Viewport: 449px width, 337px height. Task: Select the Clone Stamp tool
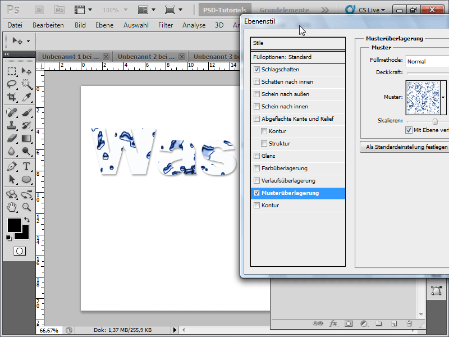point(12,125)
